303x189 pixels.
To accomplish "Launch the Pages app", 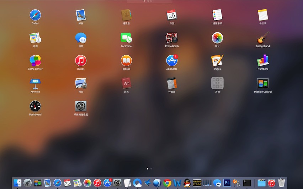I will pos(217,61).
